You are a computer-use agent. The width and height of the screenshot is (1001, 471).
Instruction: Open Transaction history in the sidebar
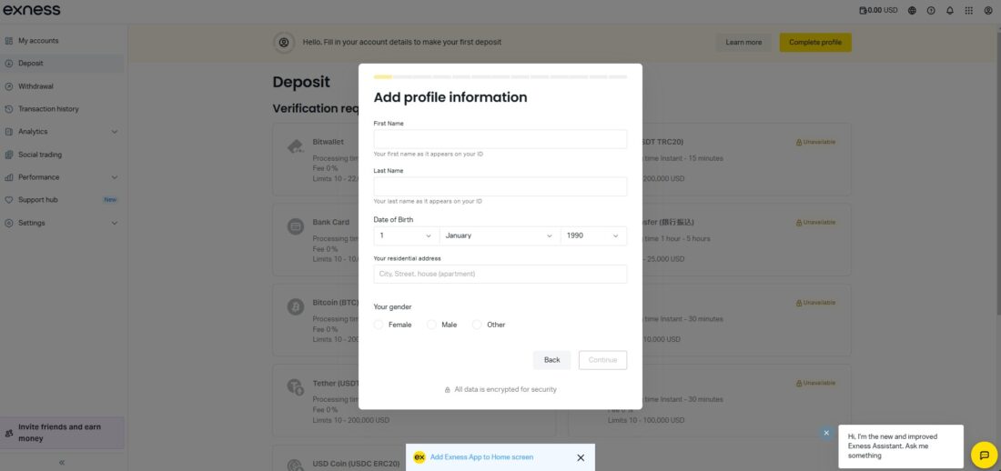click(48, 109)
